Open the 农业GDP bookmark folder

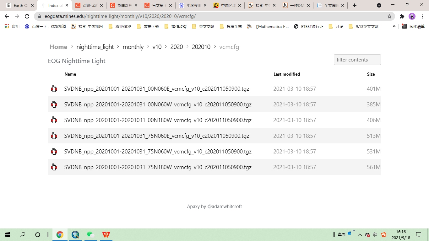(x=120, y=27)
